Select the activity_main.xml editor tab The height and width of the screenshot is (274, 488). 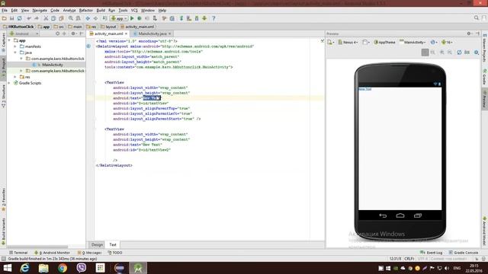(108, 33)
